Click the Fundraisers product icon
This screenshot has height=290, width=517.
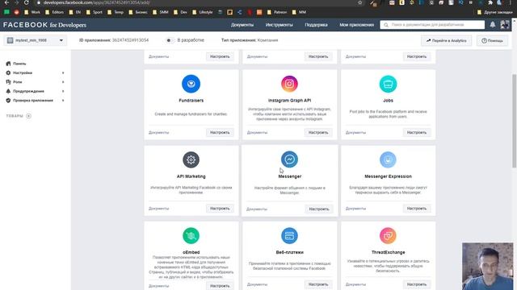[x=191, y=84]
